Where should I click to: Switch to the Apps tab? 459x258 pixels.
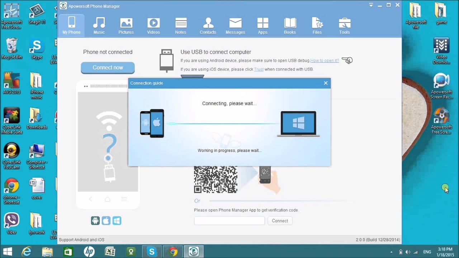click(x=263, y=25)
